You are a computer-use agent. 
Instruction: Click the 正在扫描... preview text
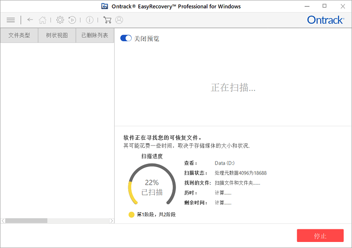tap(233, 88)
